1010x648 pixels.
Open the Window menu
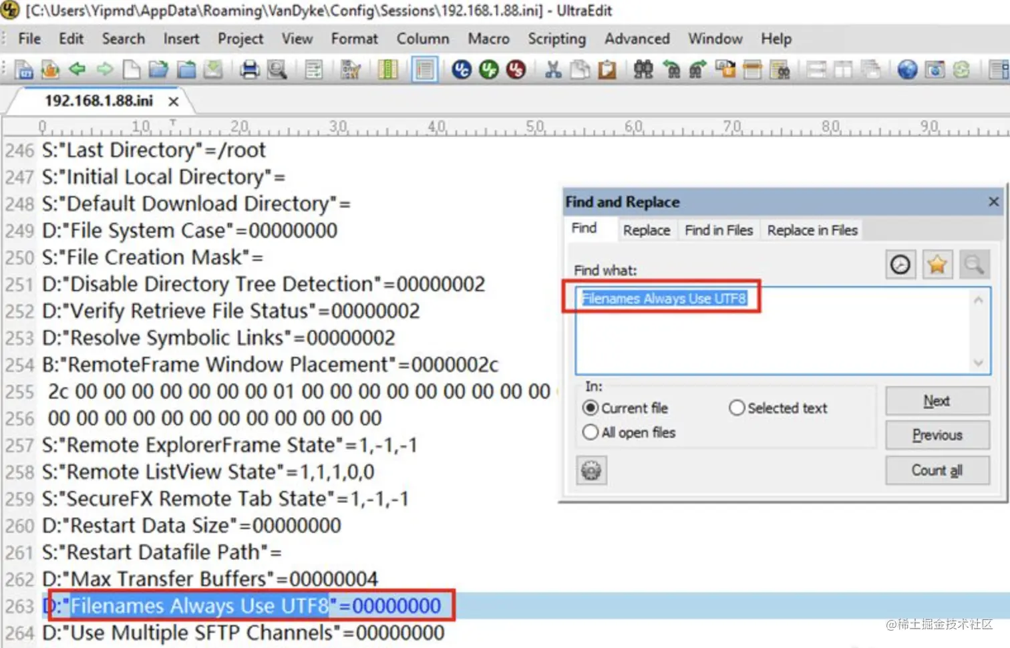click(x=715, y=39)
